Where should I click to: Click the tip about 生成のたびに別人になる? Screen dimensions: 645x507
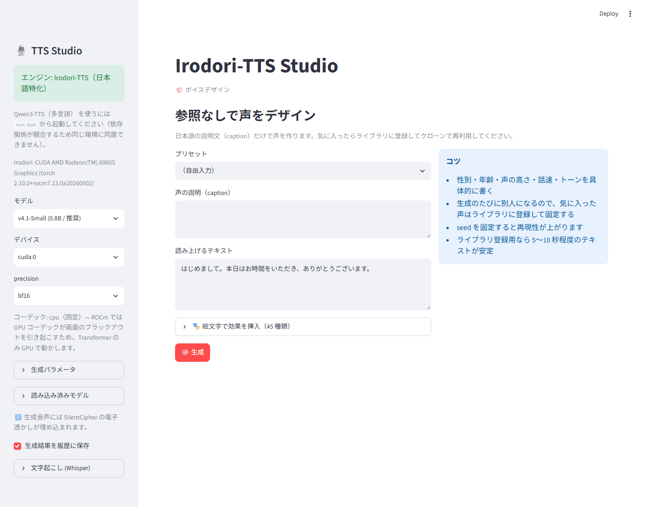pyautogui.click(x=527, y=209)
